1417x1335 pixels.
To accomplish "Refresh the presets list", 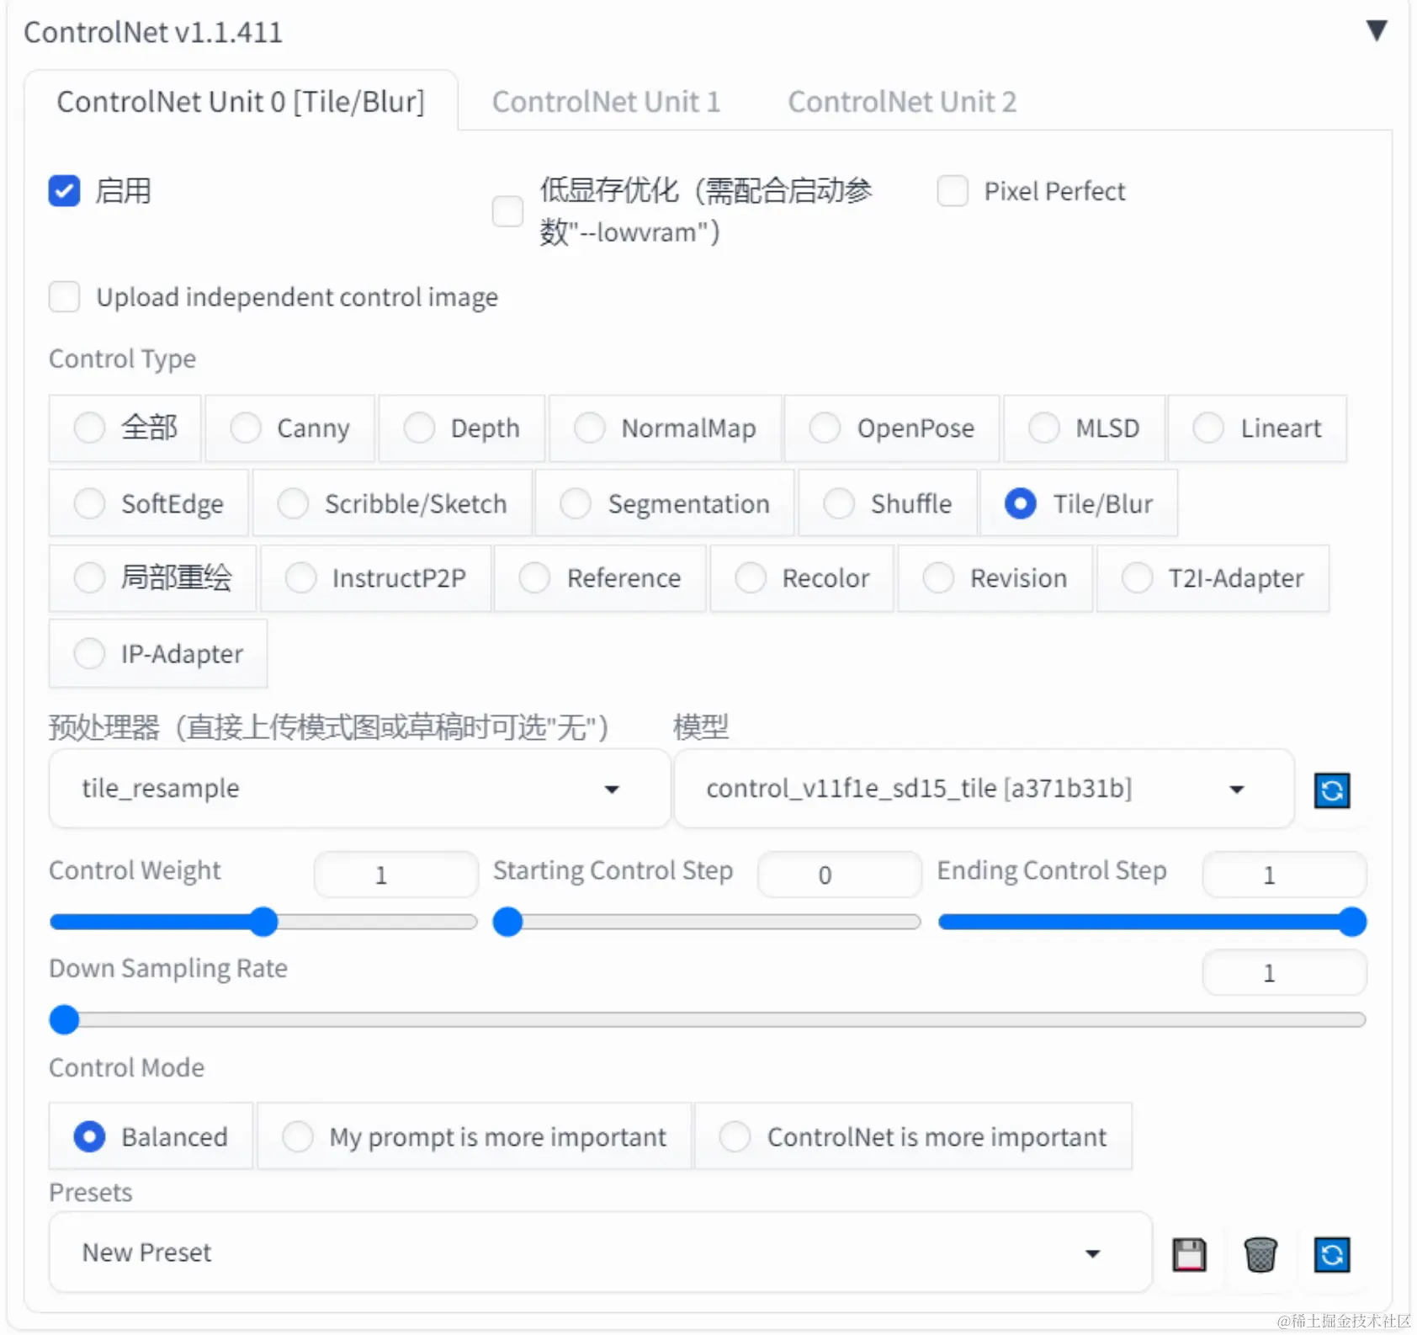I will [x=1332, y=1254].
